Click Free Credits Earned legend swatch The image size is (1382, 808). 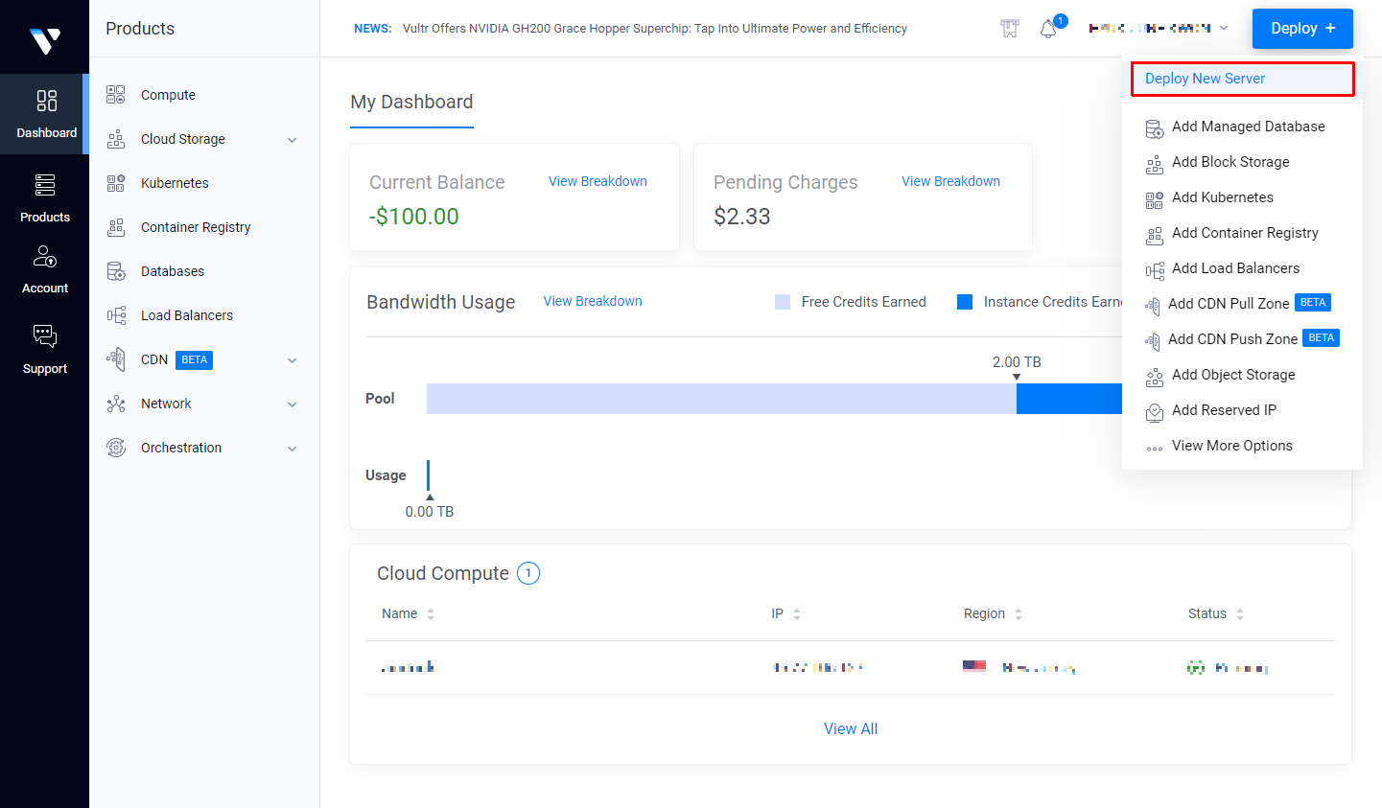tap(783, 302)
